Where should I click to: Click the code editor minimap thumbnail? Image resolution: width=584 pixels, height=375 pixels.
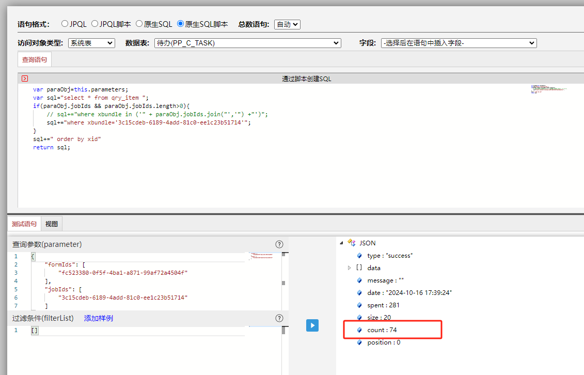click(x=549, y=89)
